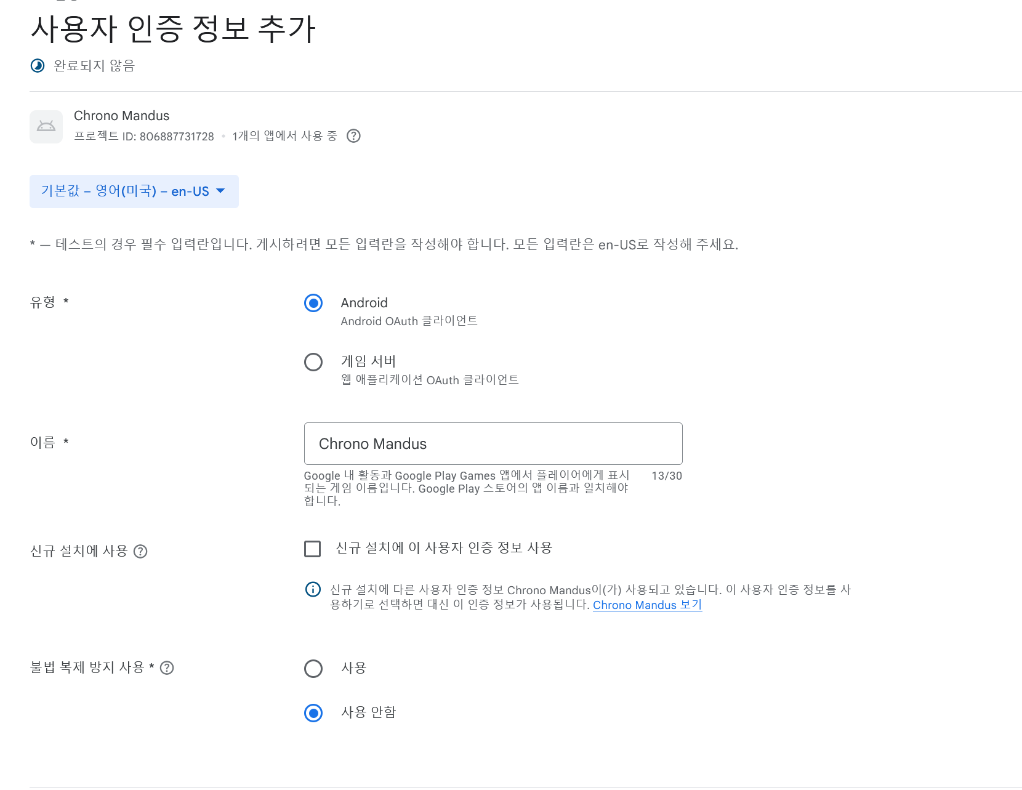1022x790 pixels.
Task: Select the '게임 서버' radio button
Action: 313,362
